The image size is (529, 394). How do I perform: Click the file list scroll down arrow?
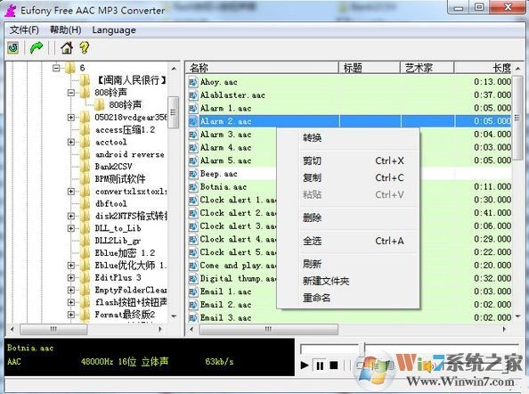coord(517,316)
